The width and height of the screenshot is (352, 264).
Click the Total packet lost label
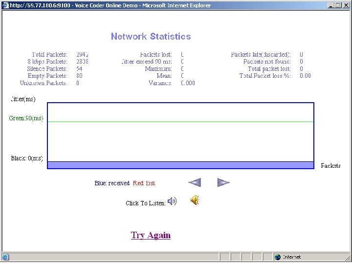[x=269, y=69]
